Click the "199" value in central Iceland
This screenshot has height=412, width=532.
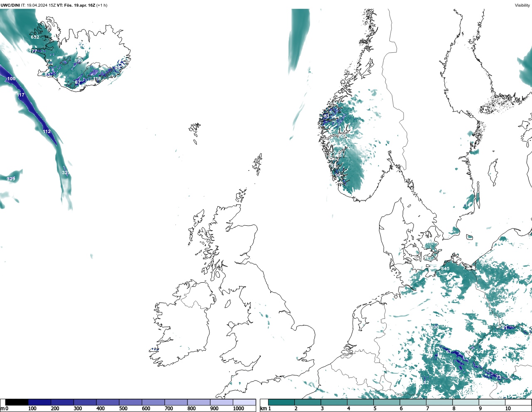pyautogui.click(x=79, y=61)
